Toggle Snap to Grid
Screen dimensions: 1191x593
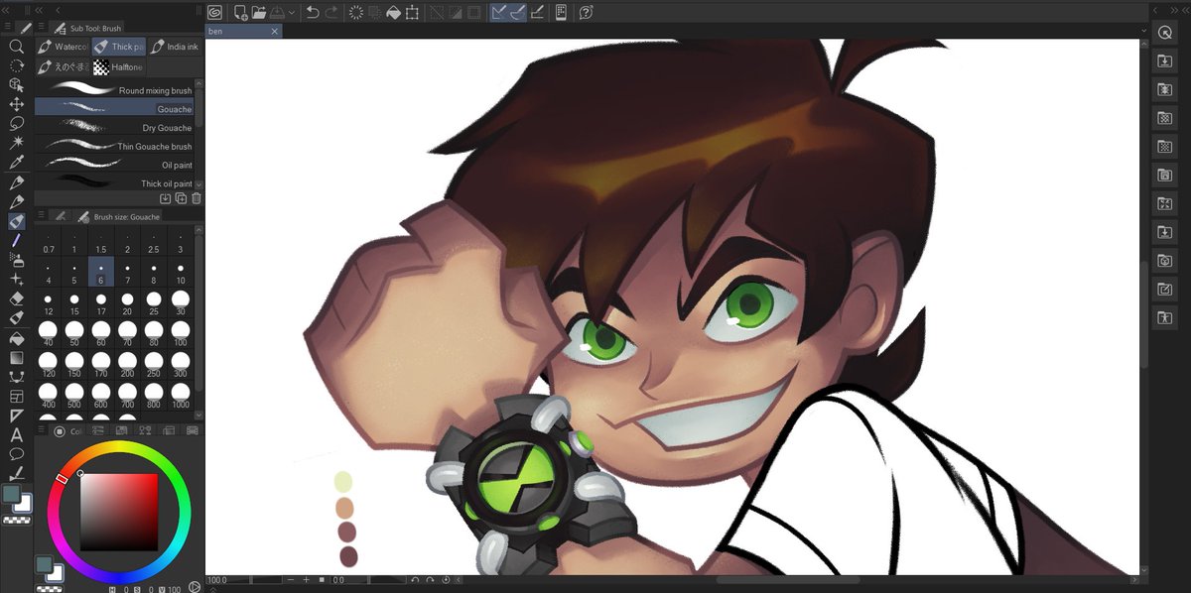(x=537, y=12)
